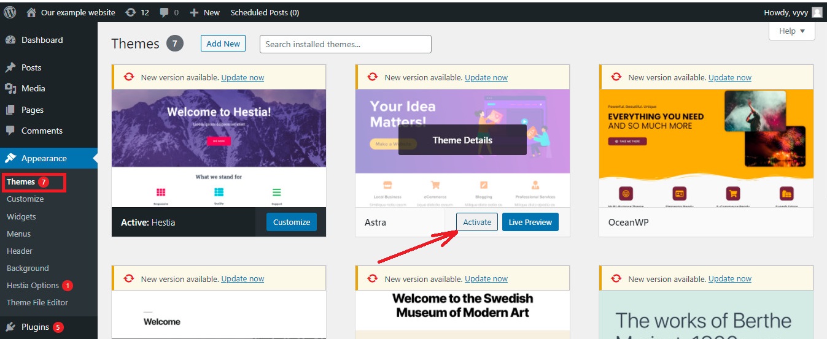Image resolution: width=827 pixels, height=339 pixels.
Task: Open the Berthe Morisot theme thumbnail
Action: (706, 314)
